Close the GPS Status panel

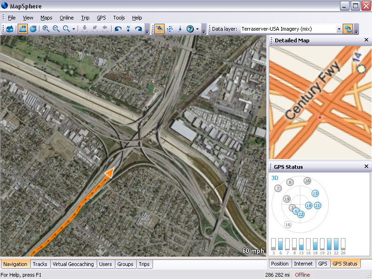pos(366,166)
